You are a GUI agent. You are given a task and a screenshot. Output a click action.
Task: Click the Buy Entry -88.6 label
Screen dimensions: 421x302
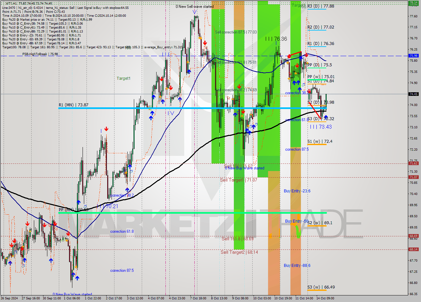[297, 265]
